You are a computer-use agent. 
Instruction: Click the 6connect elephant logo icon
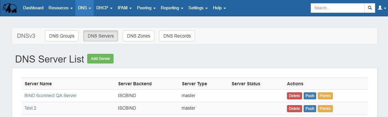click(x=10, y=8)
